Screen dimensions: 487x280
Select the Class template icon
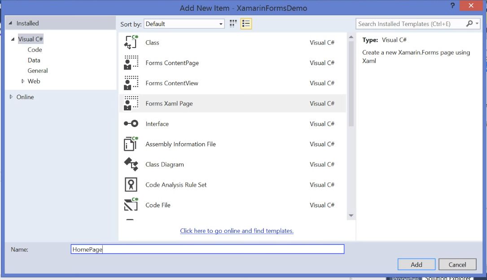pyautogui.click(x=131, y=42)
